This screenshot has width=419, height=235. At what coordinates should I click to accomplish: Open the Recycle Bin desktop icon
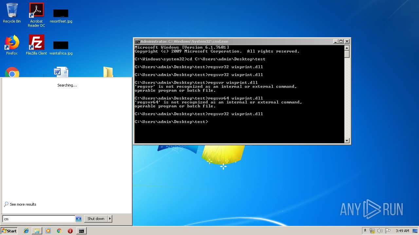(12, 13)
